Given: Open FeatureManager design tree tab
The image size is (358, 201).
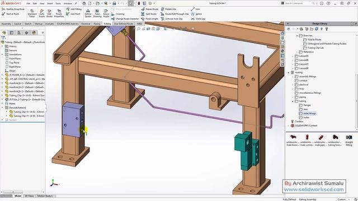Looking at the screenshot, I should tap(4, 33).
